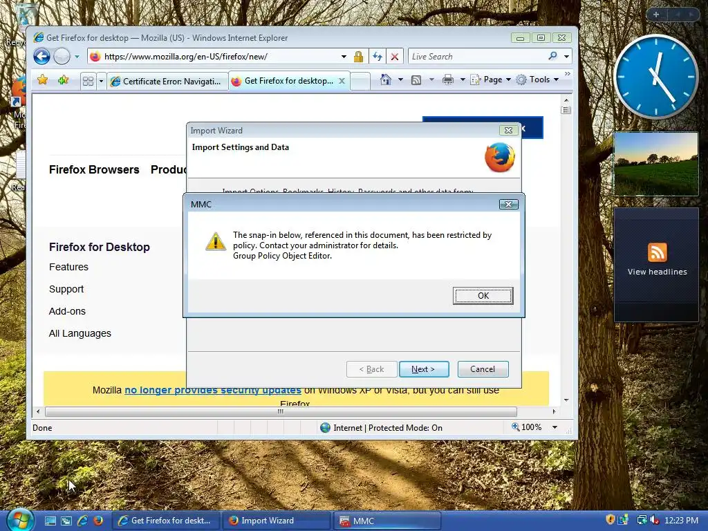708x531 pixels.
Task: Expand the Home button dropdown arrow
Action: tap(400, 80)
